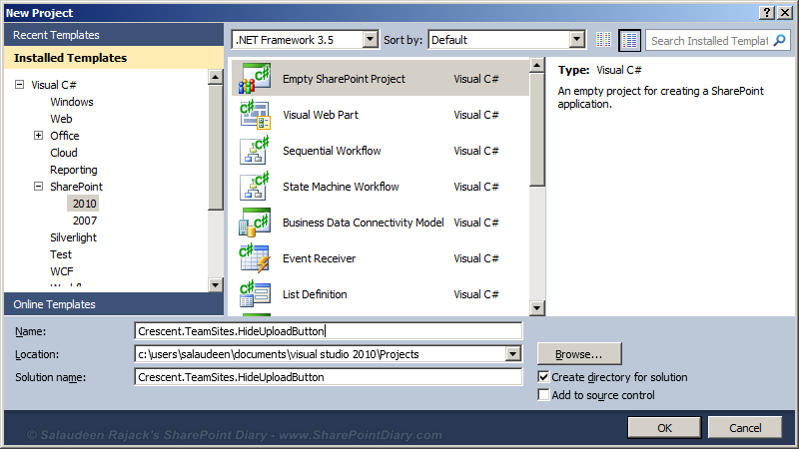The width and height of the screenshot is (799, 452).
Task: Select State Machine Workflow template name
Action: [x=341, y=187]
